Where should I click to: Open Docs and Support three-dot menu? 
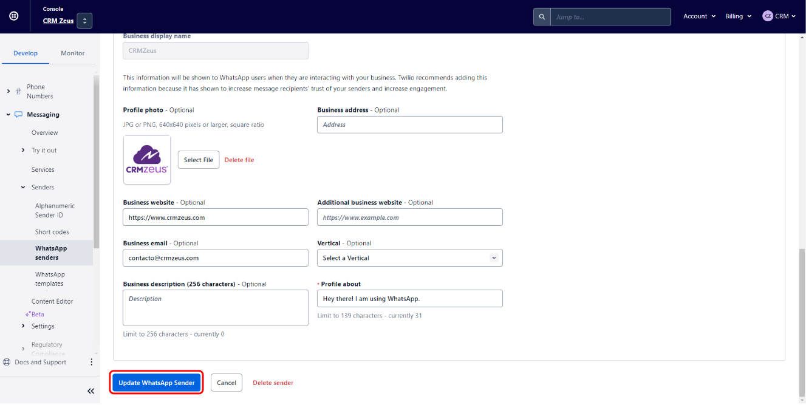pyautogui.click(x=92, y=362)
